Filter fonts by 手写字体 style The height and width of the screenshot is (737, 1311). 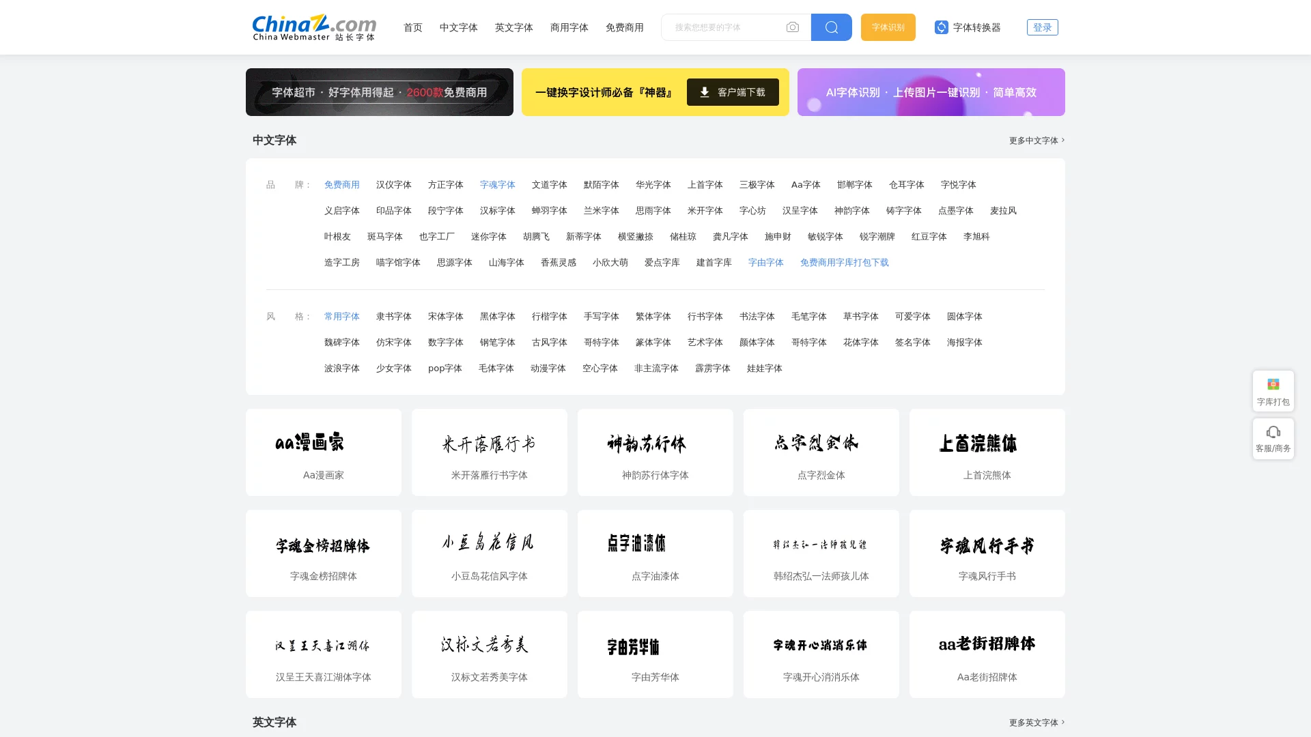coord(601,316)
